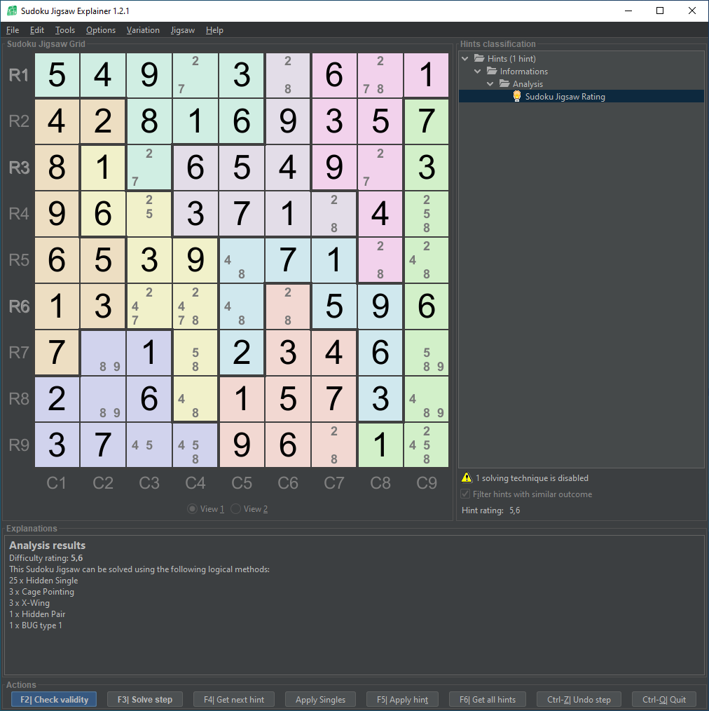The width and height of the screenshot is (709, 711).
Task: Collapse the Analysis tree node
Action: (x=490, y=84)
